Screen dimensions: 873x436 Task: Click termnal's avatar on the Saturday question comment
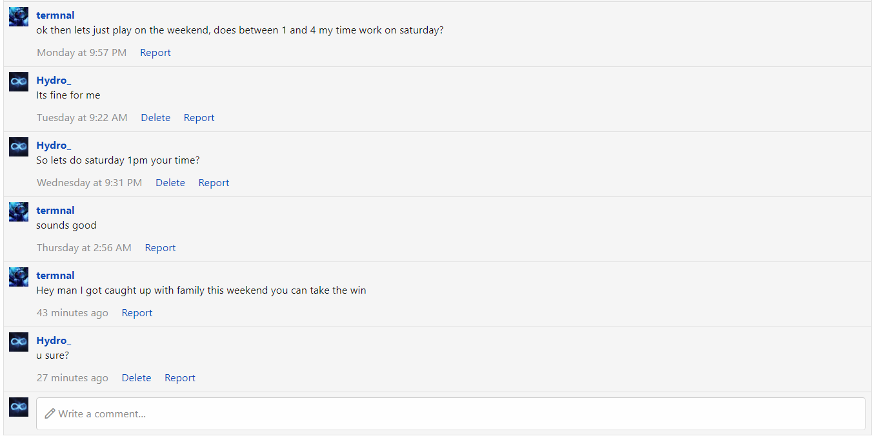point(19,17)
